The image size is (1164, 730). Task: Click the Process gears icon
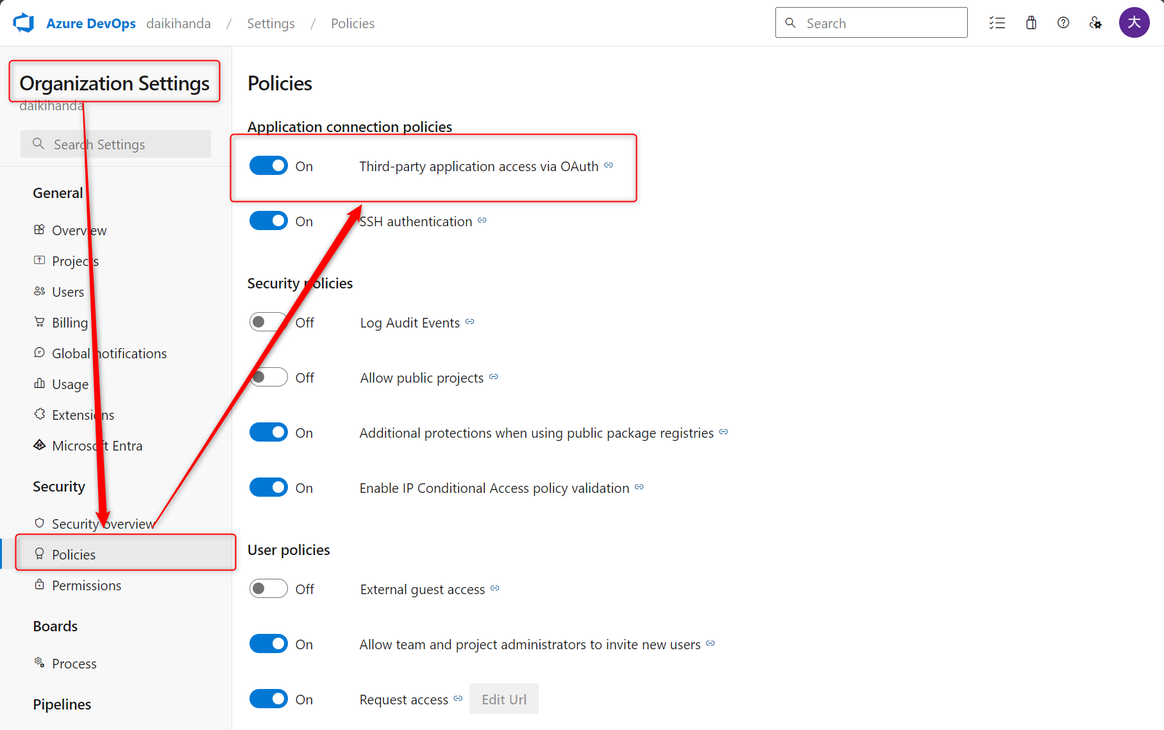40,663
